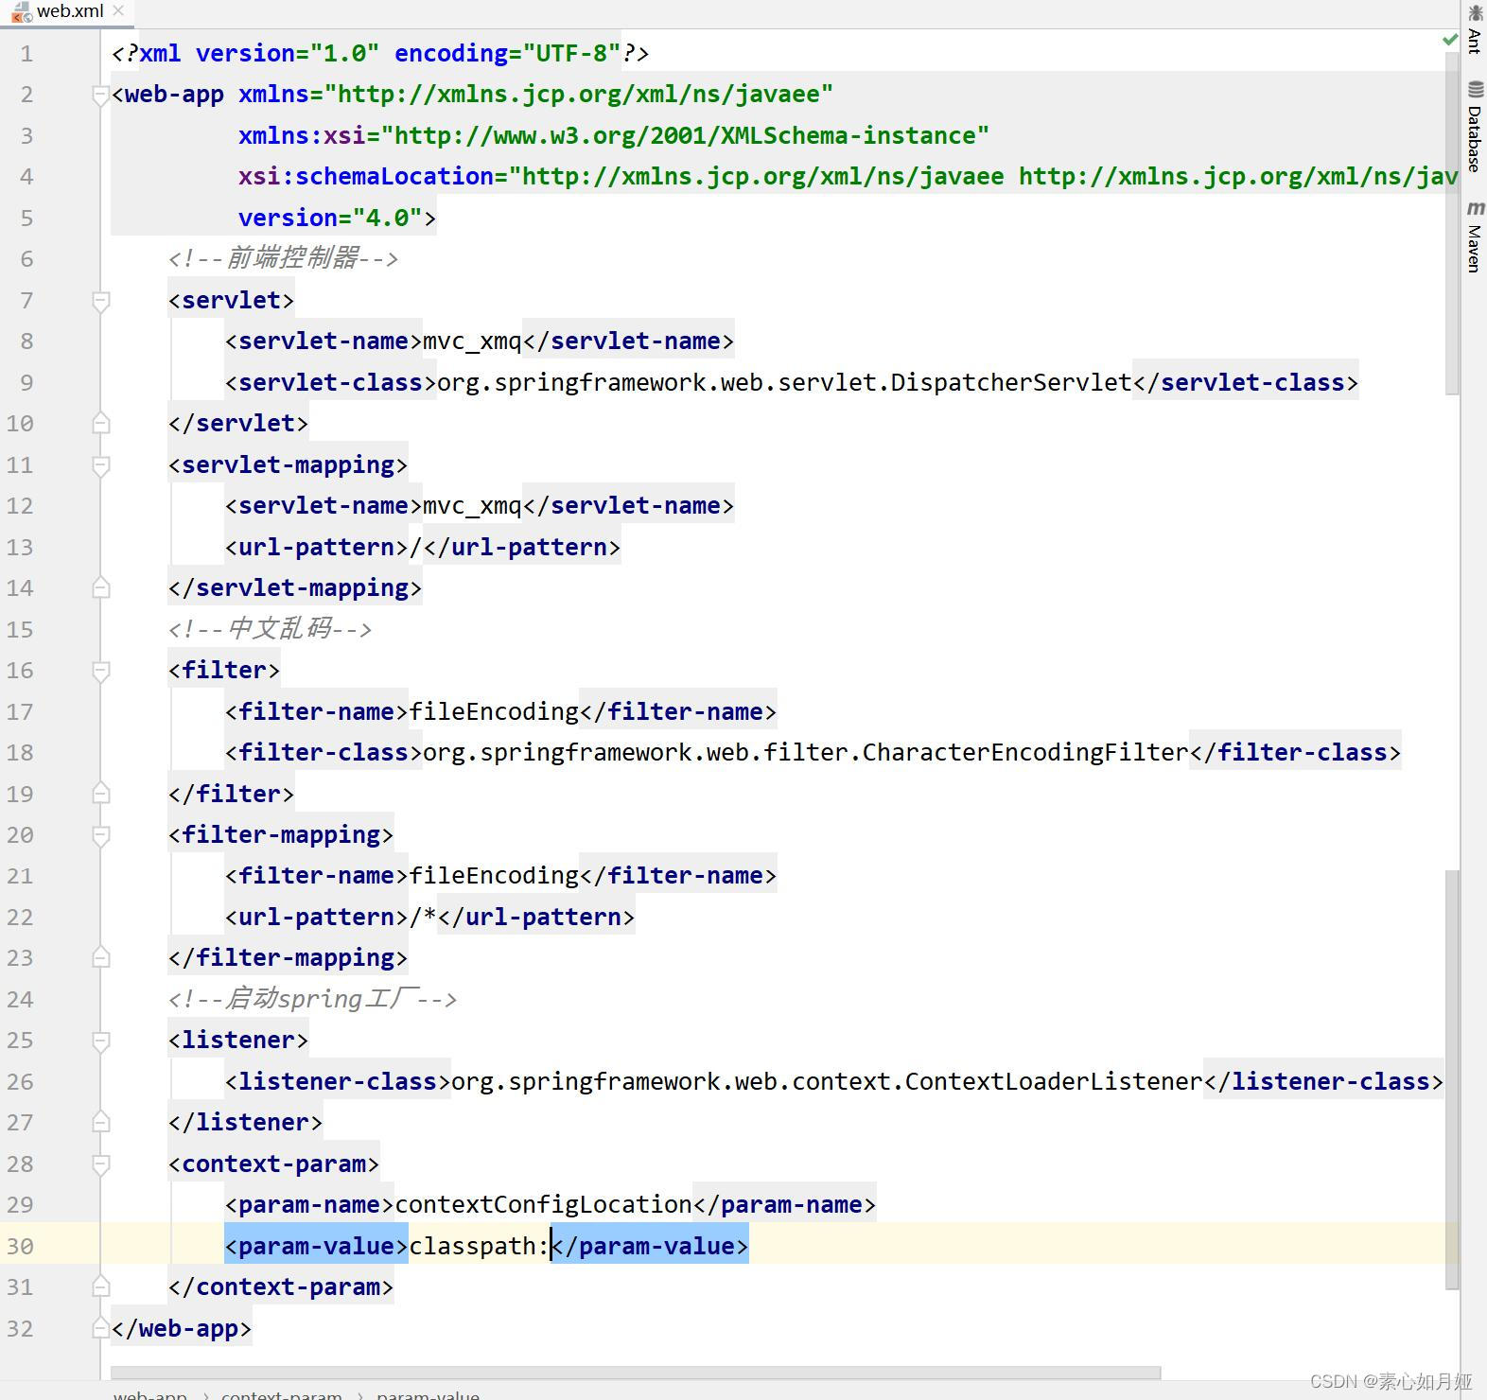Click the green inspection checkmark indicator
1487x1400 pixels.
pyautogui.click(x=1449, y=40)
